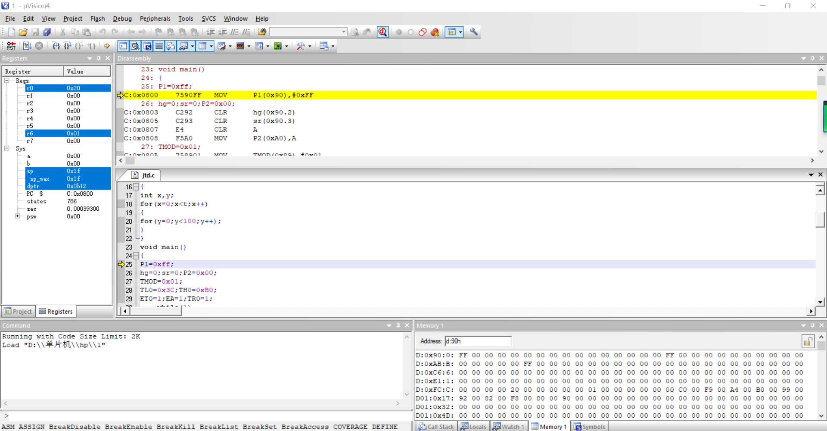This screenshot has height=431, width=827.
Task: Open the Watch windows dropdown arrow
Action: (192, 46)
